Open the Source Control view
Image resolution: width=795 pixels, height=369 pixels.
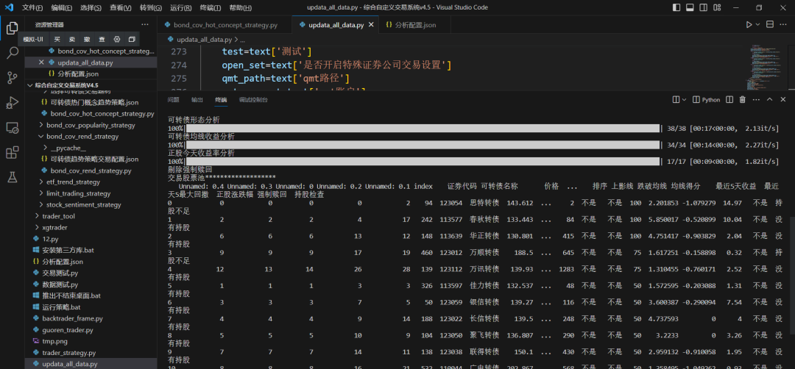pos(13,77)
